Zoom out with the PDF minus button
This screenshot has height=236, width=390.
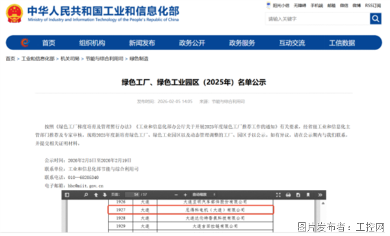click(176, 195)
